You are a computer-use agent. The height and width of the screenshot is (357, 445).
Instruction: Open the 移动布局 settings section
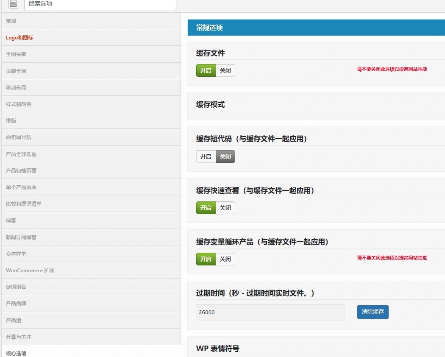(x=16, y=87)
